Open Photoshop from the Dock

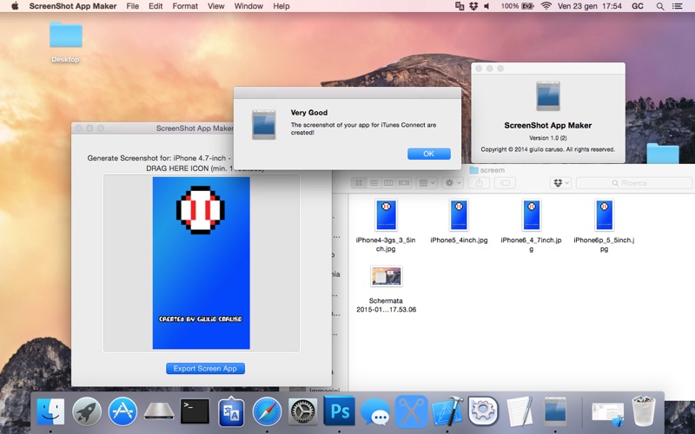(340, 411)
